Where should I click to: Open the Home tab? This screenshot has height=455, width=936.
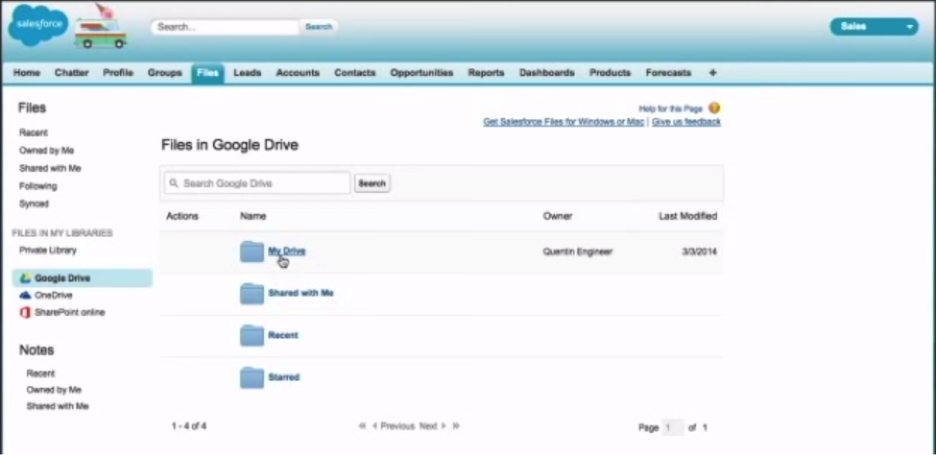[27, 73]
